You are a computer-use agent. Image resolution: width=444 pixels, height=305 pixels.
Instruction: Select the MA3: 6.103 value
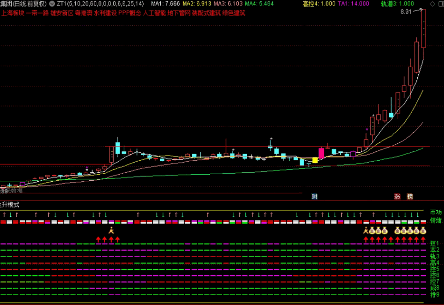pos(228,4)
